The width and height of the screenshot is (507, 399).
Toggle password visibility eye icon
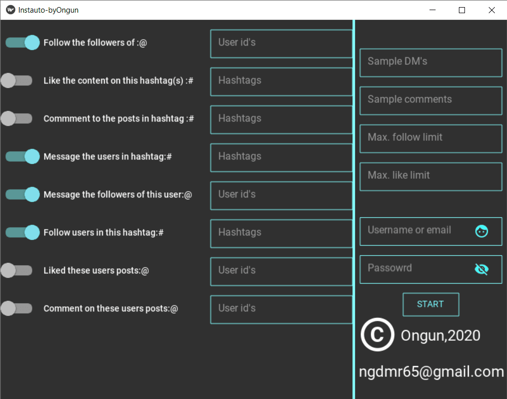point(482,269)
